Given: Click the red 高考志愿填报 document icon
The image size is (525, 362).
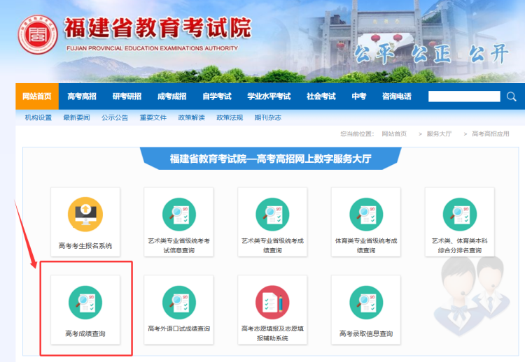Looking at the screenshot, I should click(272, 303).
